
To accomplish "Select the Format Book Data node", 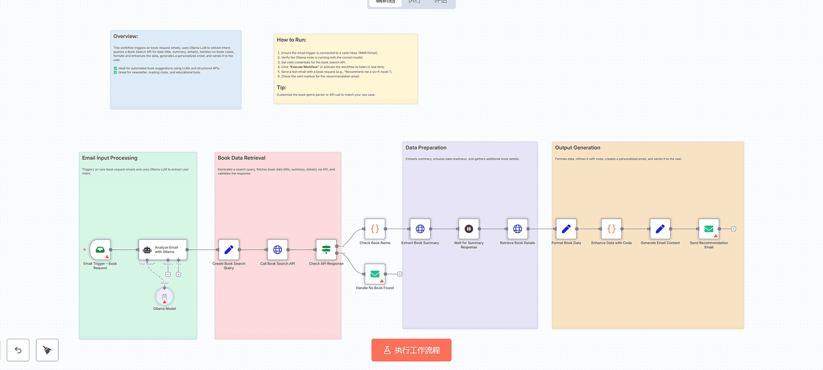I will point(566,229).
